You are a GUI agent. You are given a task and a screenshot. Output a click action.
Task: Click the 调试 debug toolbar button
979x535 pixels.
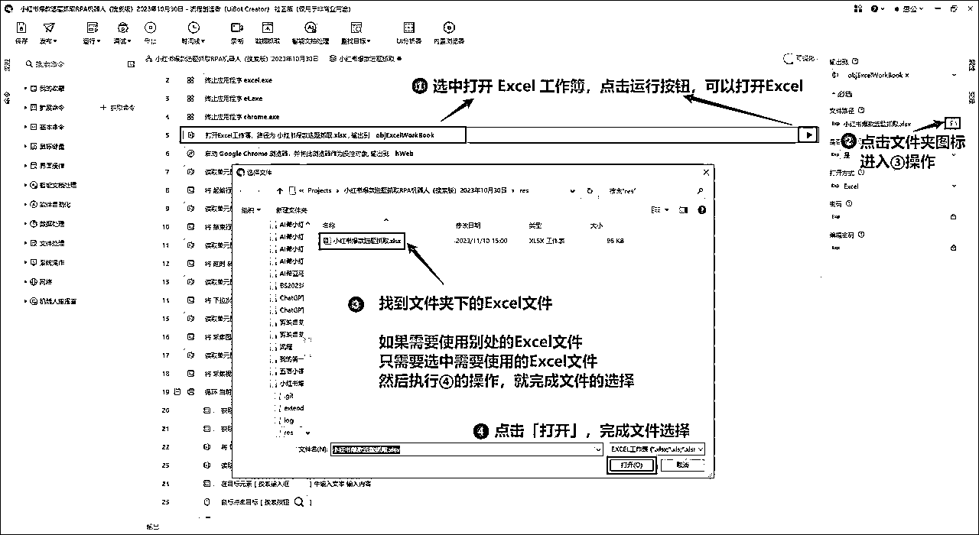coord(122,32)
